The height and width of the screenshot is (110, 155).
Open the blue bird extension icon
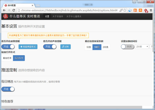(130, 10)
